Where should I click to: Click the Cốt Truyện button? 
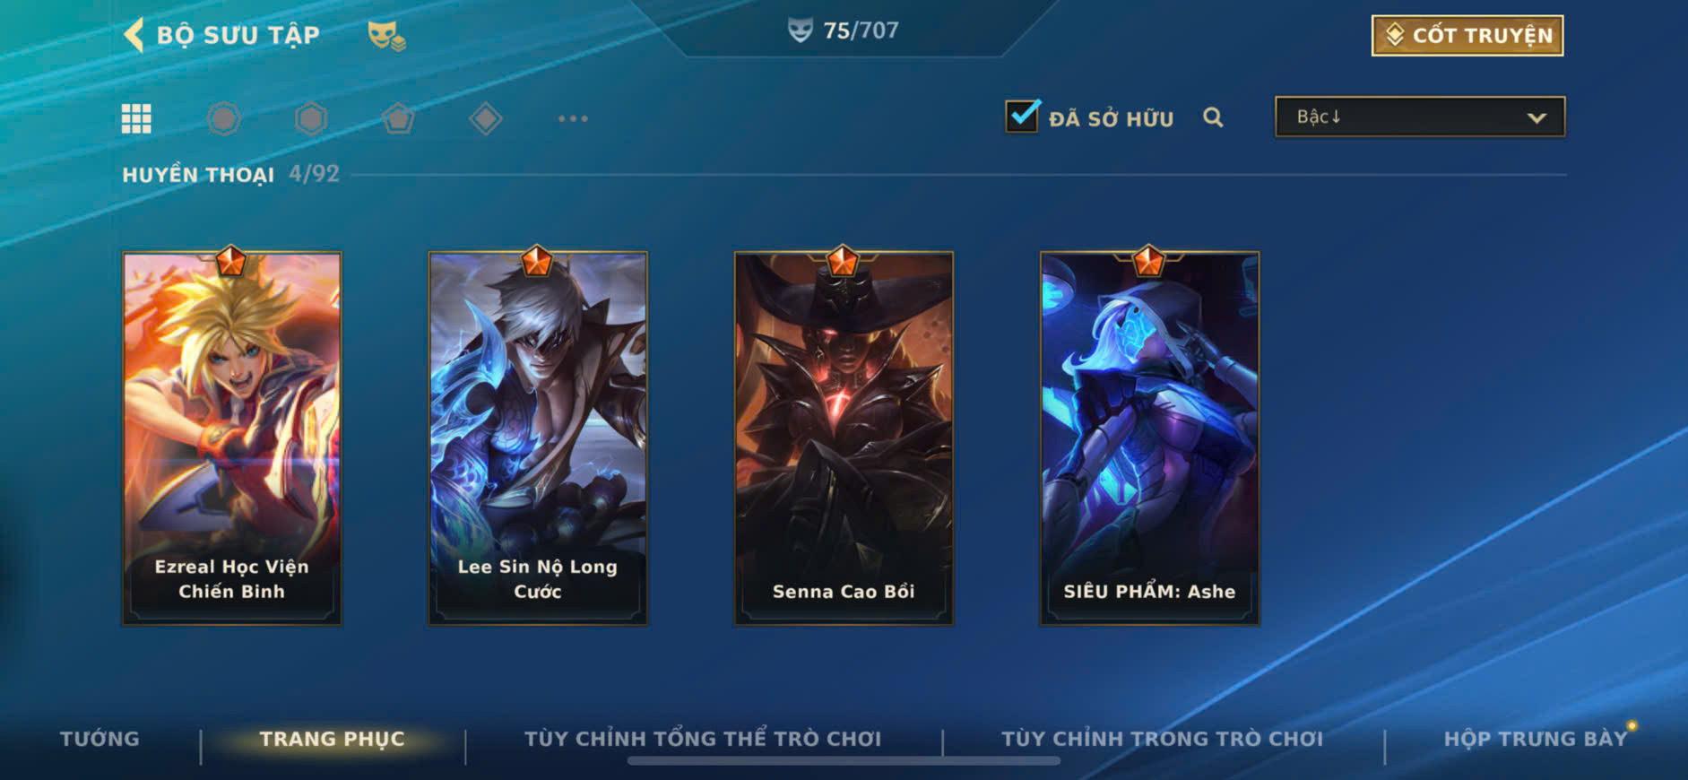[x=1467, y=36]
